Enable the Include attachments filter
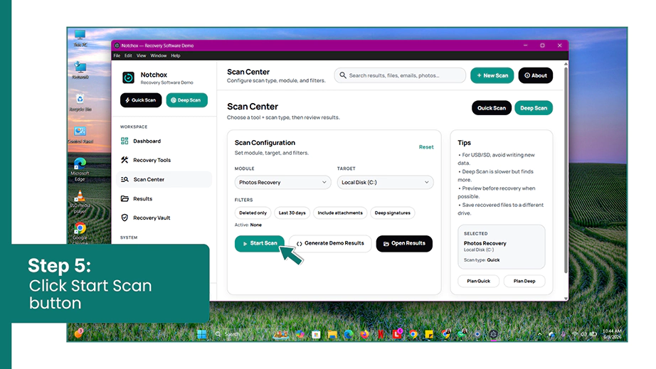Image resolution: width=656 pixels, height=369 pixels. click(340, 213)
